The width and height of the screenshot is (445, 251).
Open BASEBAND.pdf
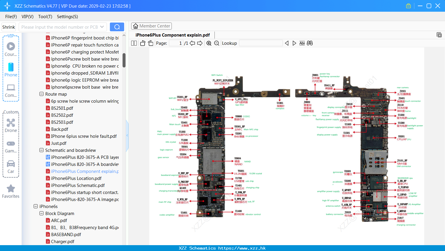(x=63, y=235)
